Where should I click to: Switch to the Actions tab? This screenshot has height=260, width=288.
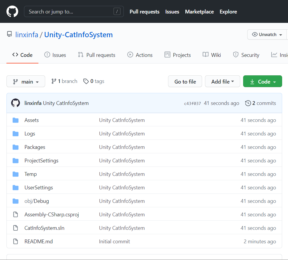140,55
